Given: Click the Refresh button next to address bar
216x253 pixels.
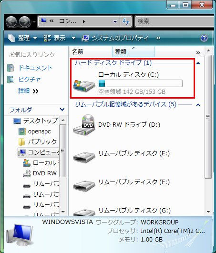Looking at the screenshot, I should click(126, 21).
